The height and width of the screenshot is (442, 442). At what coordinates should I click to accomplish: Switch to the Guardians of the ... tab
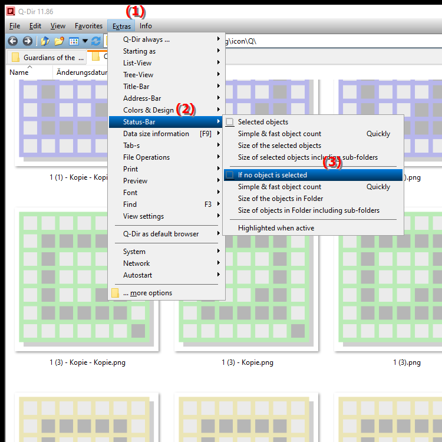point(47,58)
